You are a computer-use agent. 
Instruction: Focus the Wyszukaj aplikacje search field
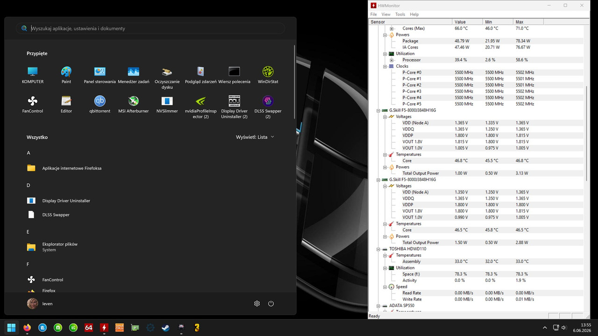tap(150, 28)
